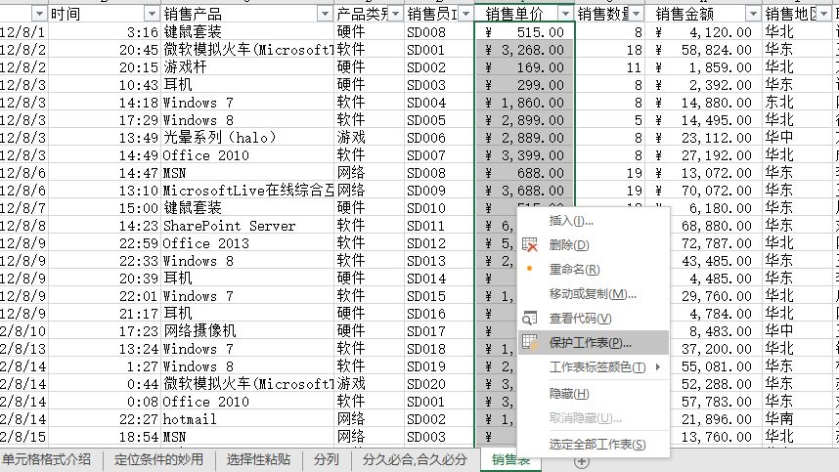Select the 网络摄像机 product cell
This screenshot has height=472, width=839.
click(247, 331)
